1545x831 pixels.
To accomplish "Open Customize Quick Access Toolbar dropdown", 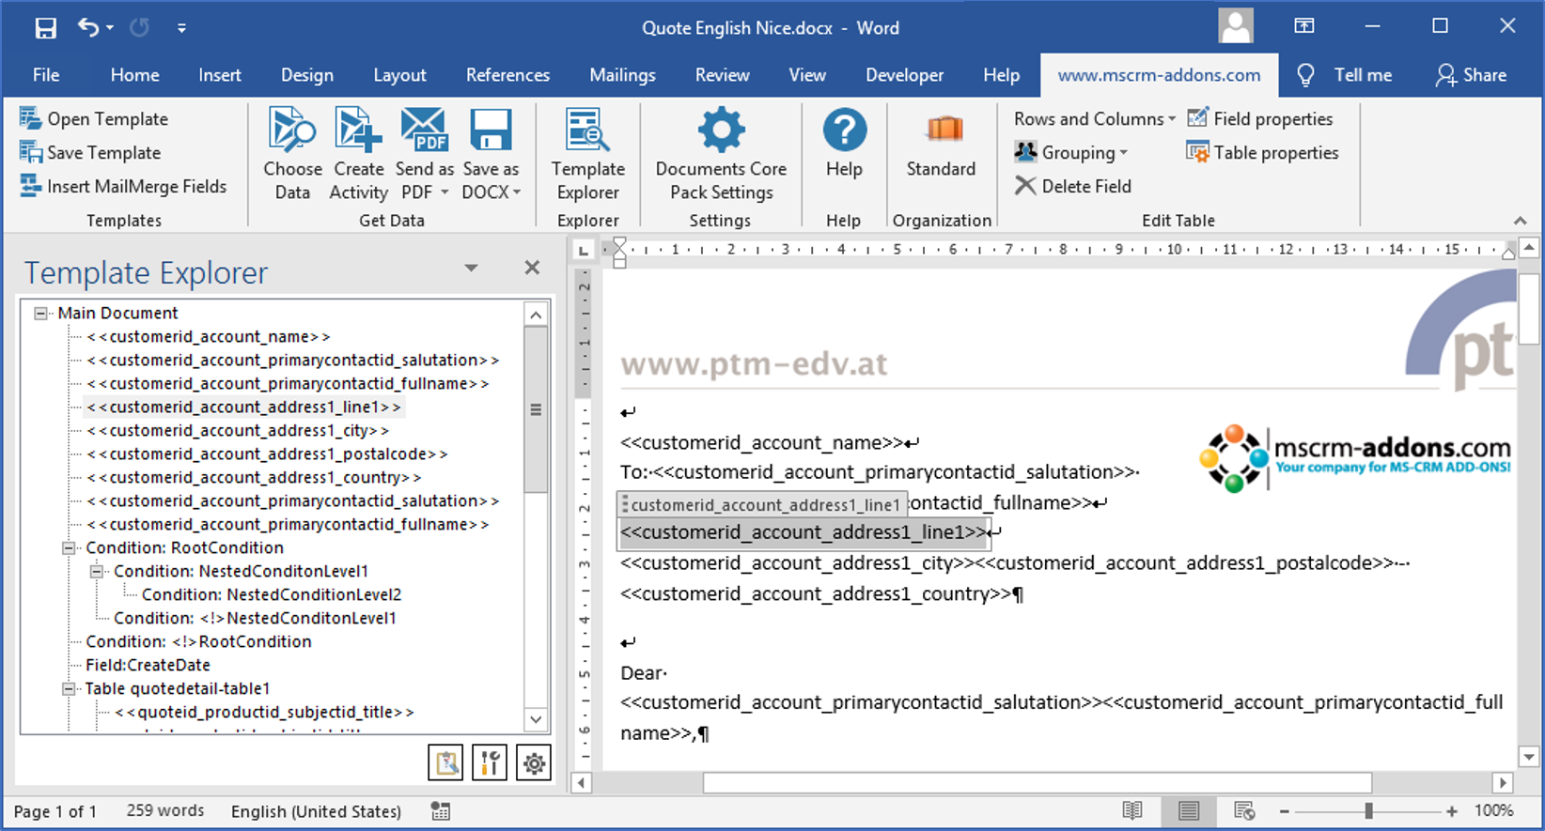I will click(x=181, y=28).
